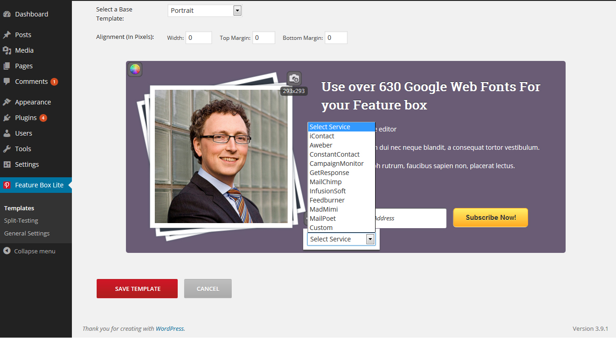The width and height of the screenshot is (616, 339).
Task: Click the Select Service combo box arrow
Action: click(370, 239)
